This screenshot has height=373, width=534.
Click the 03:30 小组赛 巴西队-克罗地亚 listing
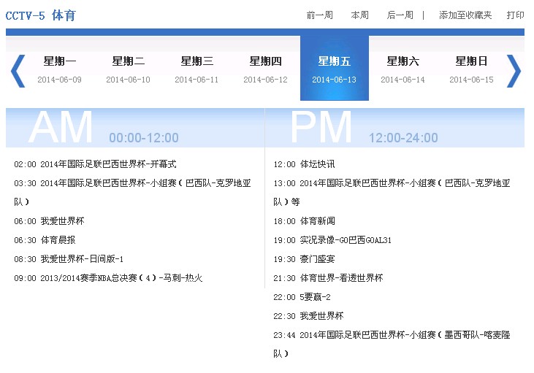[132, 193]
